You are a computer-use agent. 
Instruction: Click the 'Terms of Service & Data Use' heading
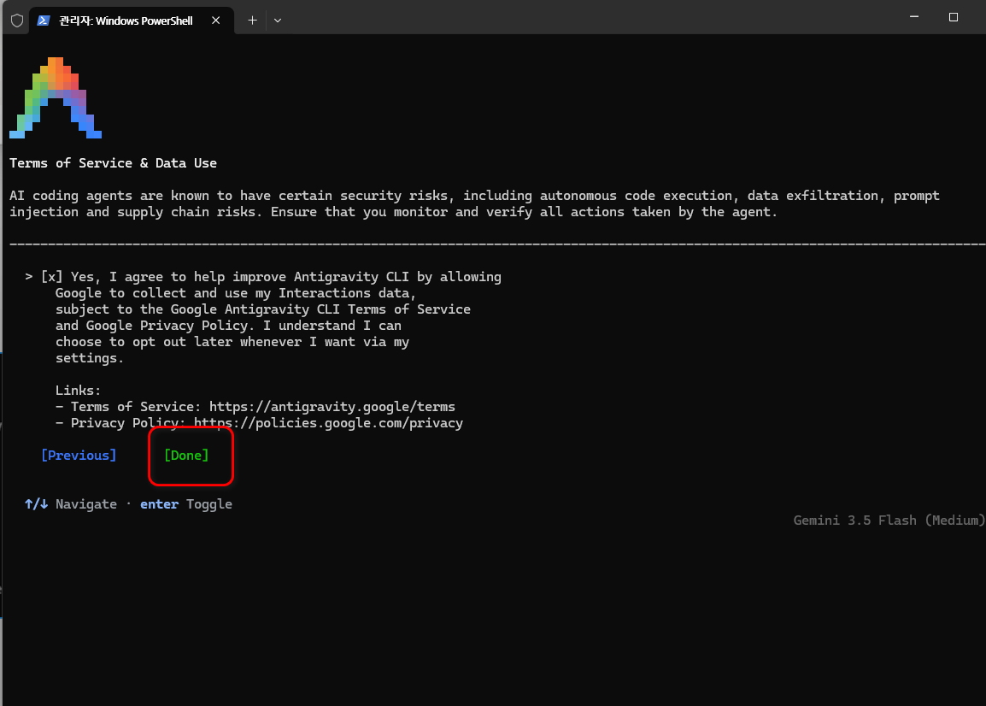113,163
